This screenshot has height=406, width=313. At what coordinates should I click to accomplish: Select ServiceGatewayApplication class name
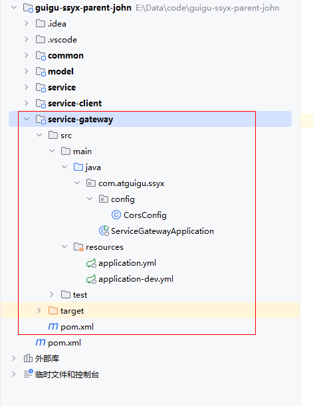coord(162,231)
